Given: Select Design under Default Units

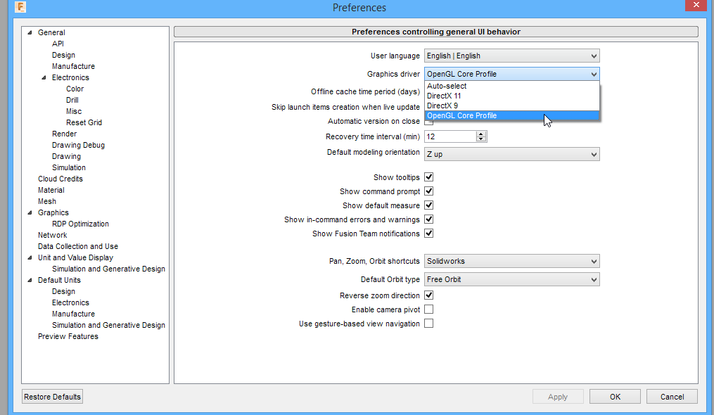Looking at the screenshot, I should (x=63, y=291).
